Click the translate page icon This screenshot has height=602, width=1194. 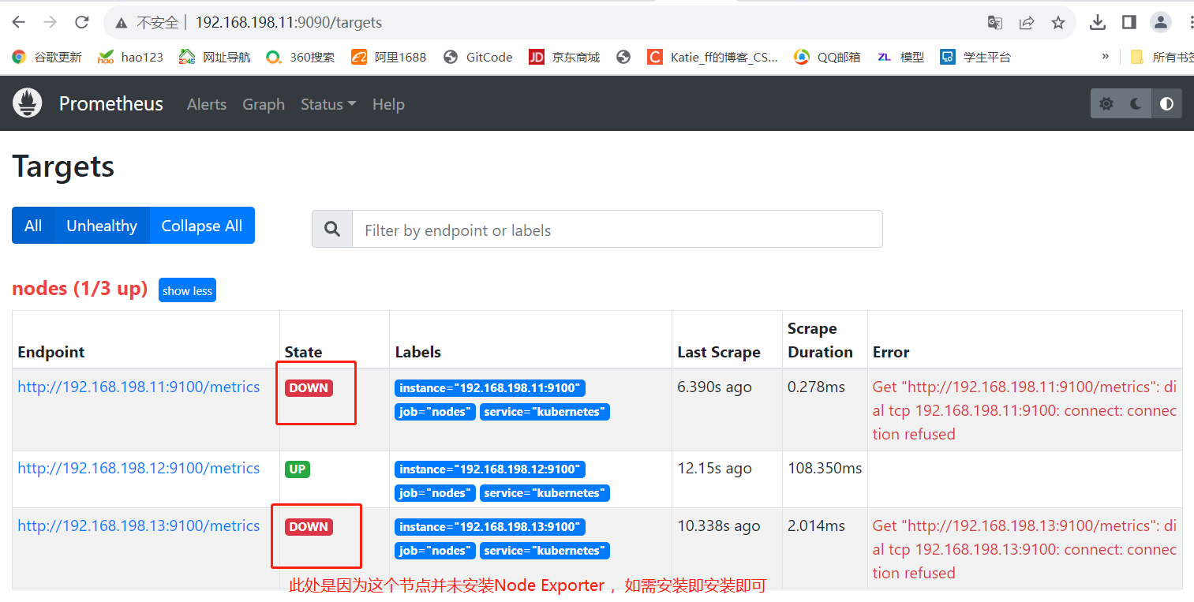[995, 23]
